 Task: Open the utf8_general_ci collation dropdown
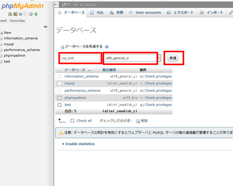point(132,58)
